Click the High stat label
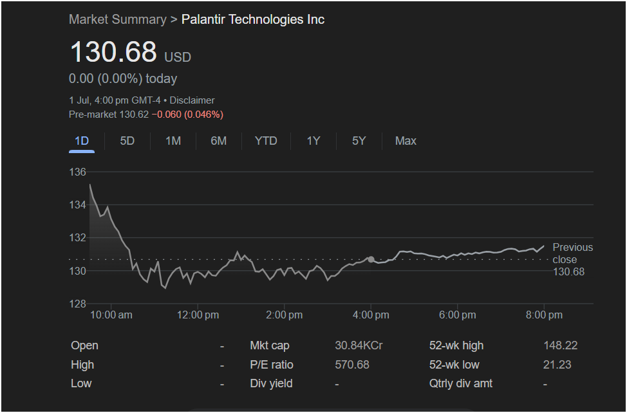 pos(82,365)
